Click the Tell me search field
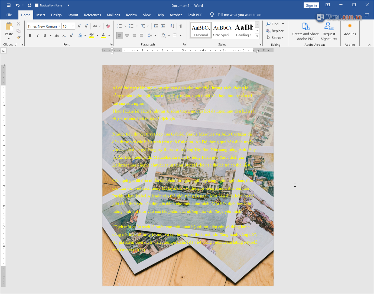This screenshot has height=294, width=374. coord(239,15)
